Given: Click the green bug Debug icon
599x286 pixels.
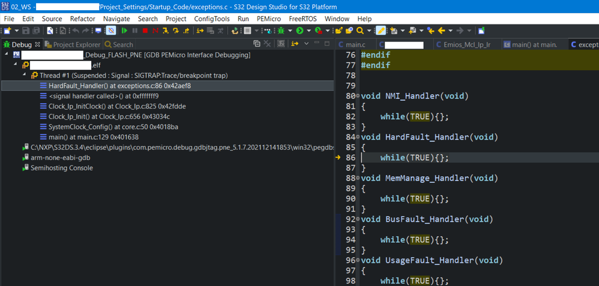Looking at the screenshot, I should click(x=281, y=31).
